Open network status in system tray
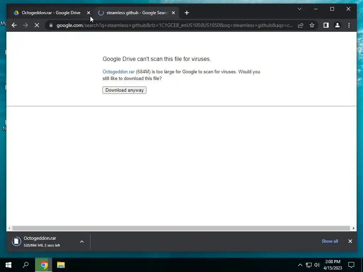 (309, 265)
